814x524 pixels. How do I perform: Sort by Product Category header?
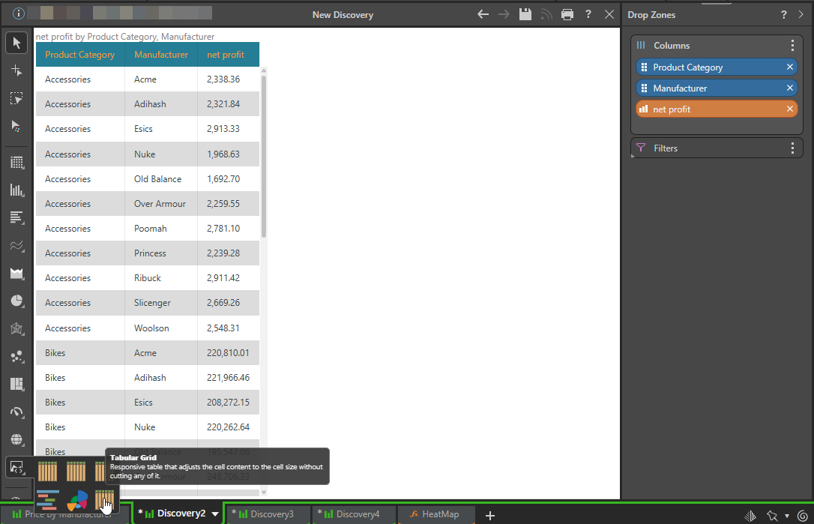coord(80,55)
